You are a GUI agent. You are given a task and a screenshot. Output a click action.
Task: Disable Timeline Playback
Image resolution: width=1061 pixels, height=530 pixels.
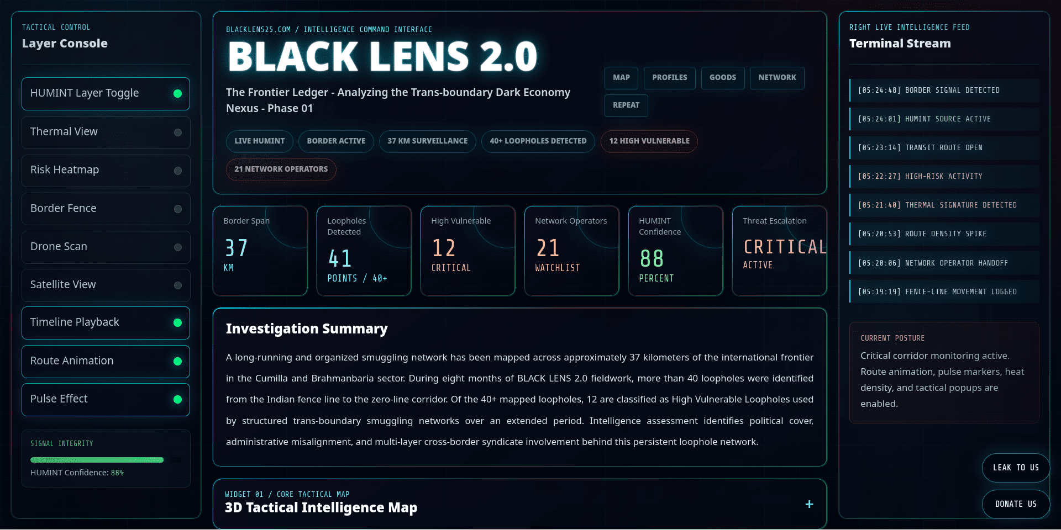pos(106,323)
